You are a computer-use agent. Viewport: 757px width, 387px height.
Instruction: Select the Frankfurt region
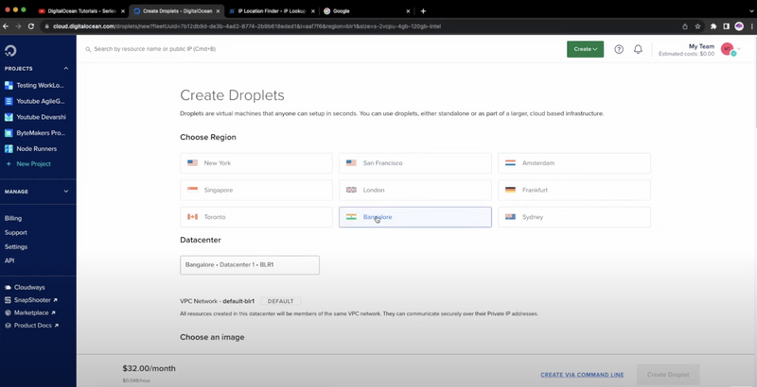[574, 190]
